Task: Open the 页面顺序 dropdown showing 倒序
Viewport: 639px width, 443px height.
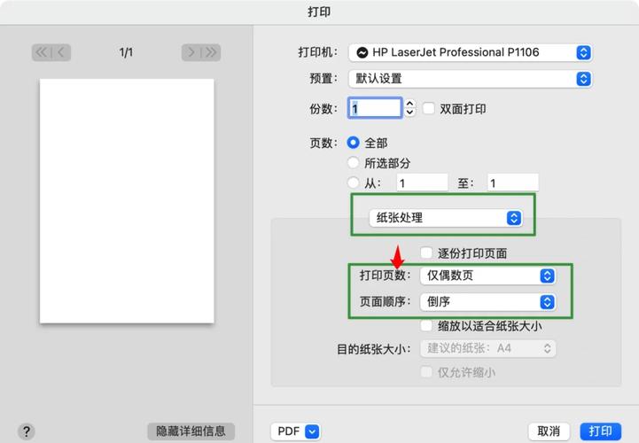Action: point(487,302)
